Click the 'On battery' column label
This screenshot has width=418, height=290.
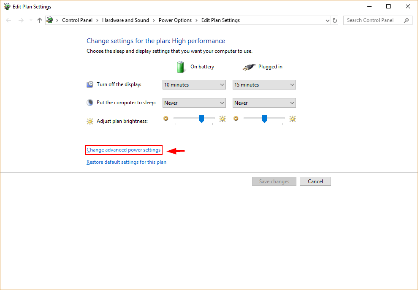[202, 67]
